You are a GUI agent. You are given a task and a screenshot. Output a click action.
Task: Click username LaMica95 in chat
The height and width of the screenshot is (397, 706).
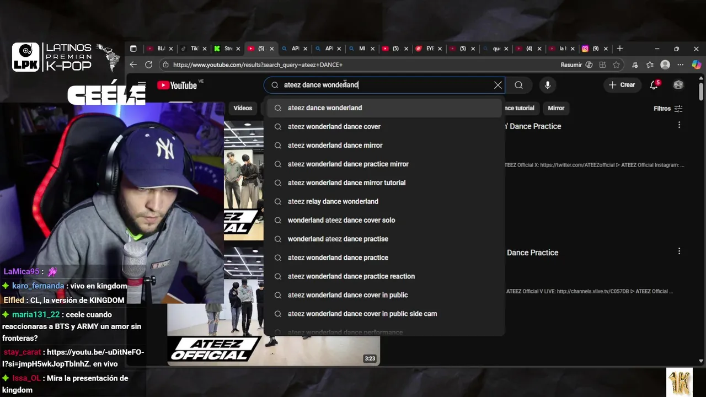click(x=22, y=271)
